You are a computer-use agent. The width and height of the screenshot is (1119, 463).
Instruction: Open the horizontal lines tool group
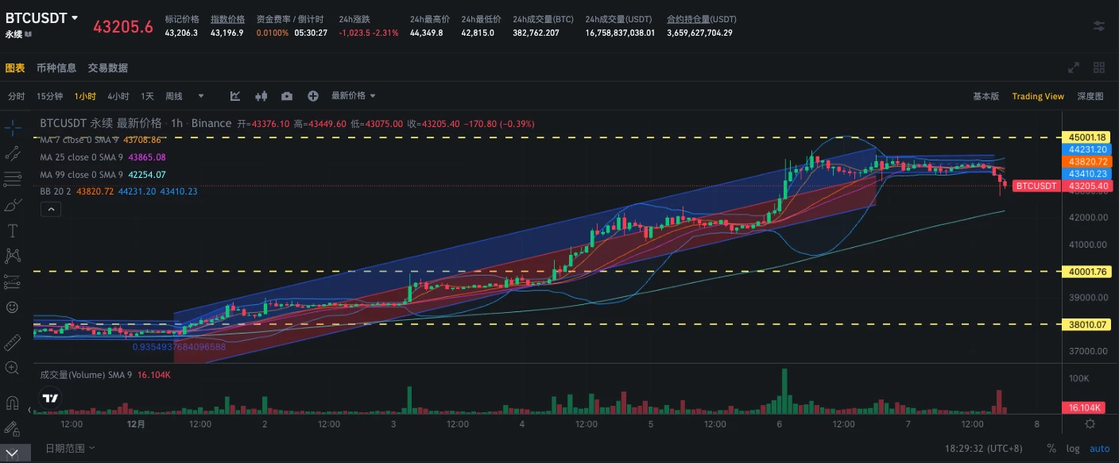(x=12, y=179)
